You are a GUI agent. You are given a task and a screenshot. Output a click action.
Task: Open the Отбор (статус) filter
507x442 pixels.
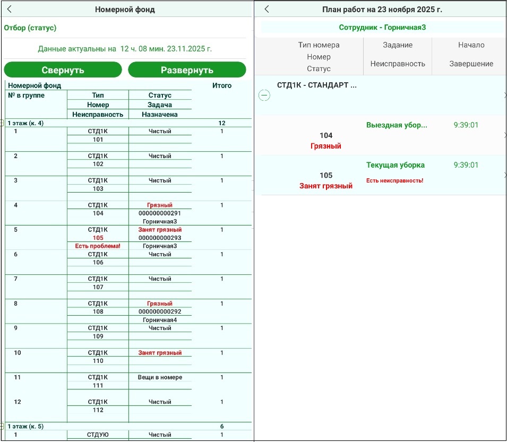click(30, 28)
